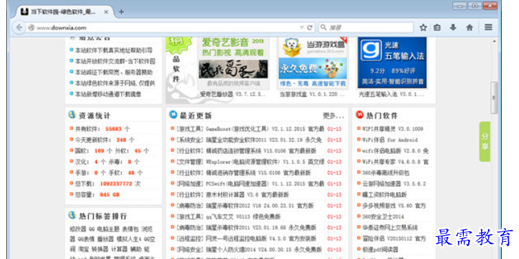Viewport: 519px width, 259px height.
Task: Open WiFi伴侣 for Android link
Action: [390, 139]
